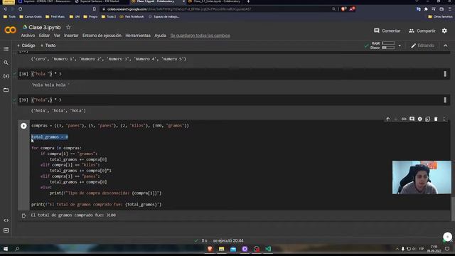Open the files folder panel
Screen dimensions: 455x256
pyautogui.click(x=6, y=90)
